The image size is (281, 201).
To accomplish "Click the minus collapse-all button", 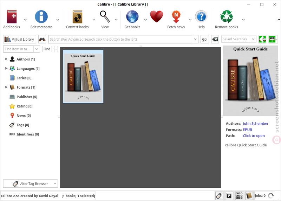I will pyautogui.click(x=56, y=49).
